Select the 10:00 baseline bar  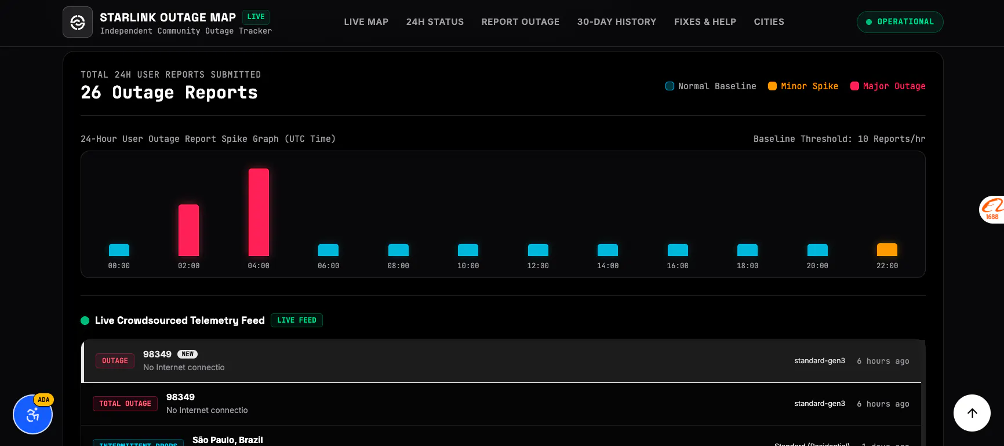(468, 250)
